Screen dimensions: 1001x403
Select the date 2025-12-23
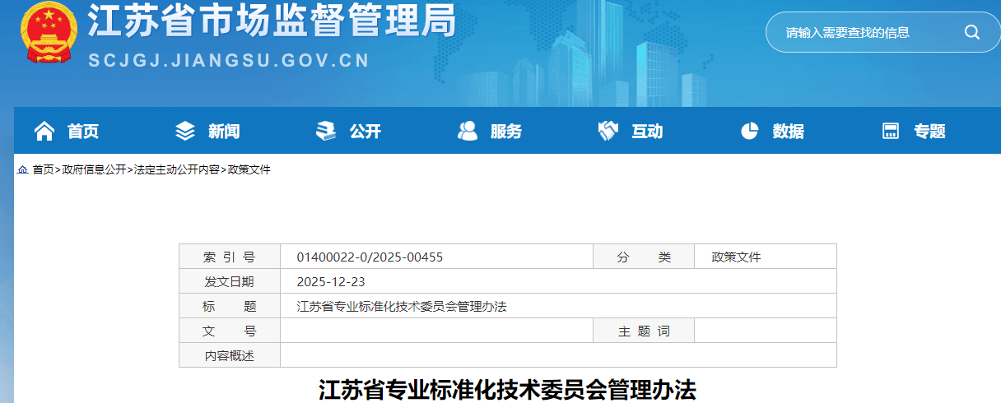click(x=331, y=282)
